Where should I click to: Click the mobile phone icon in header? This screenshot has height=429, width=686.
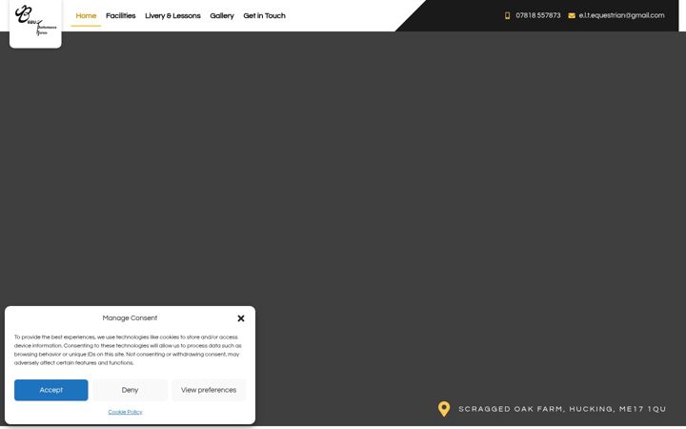[507, 15]
